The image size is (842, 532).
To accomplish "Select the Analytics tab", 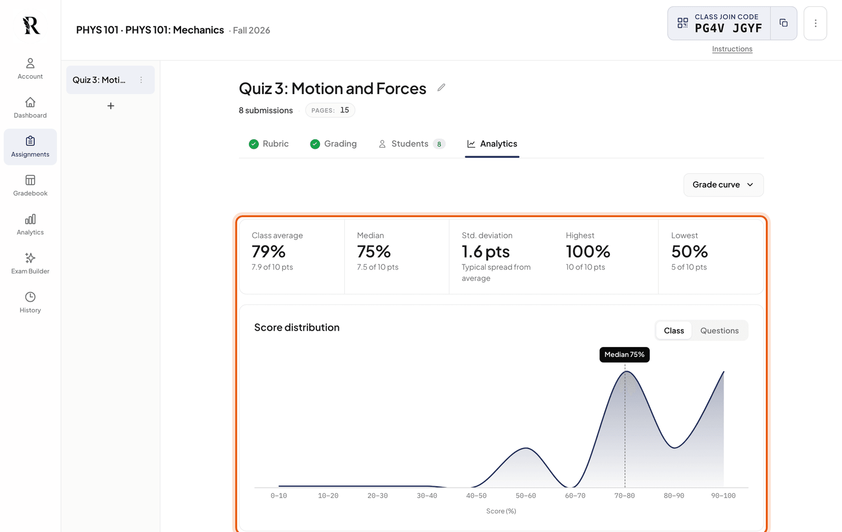I will (492, 144).
